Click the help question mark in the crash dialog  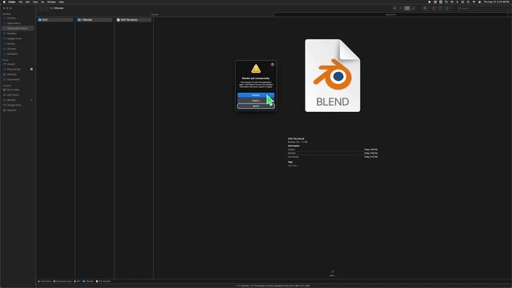click(x=273, y=64)
